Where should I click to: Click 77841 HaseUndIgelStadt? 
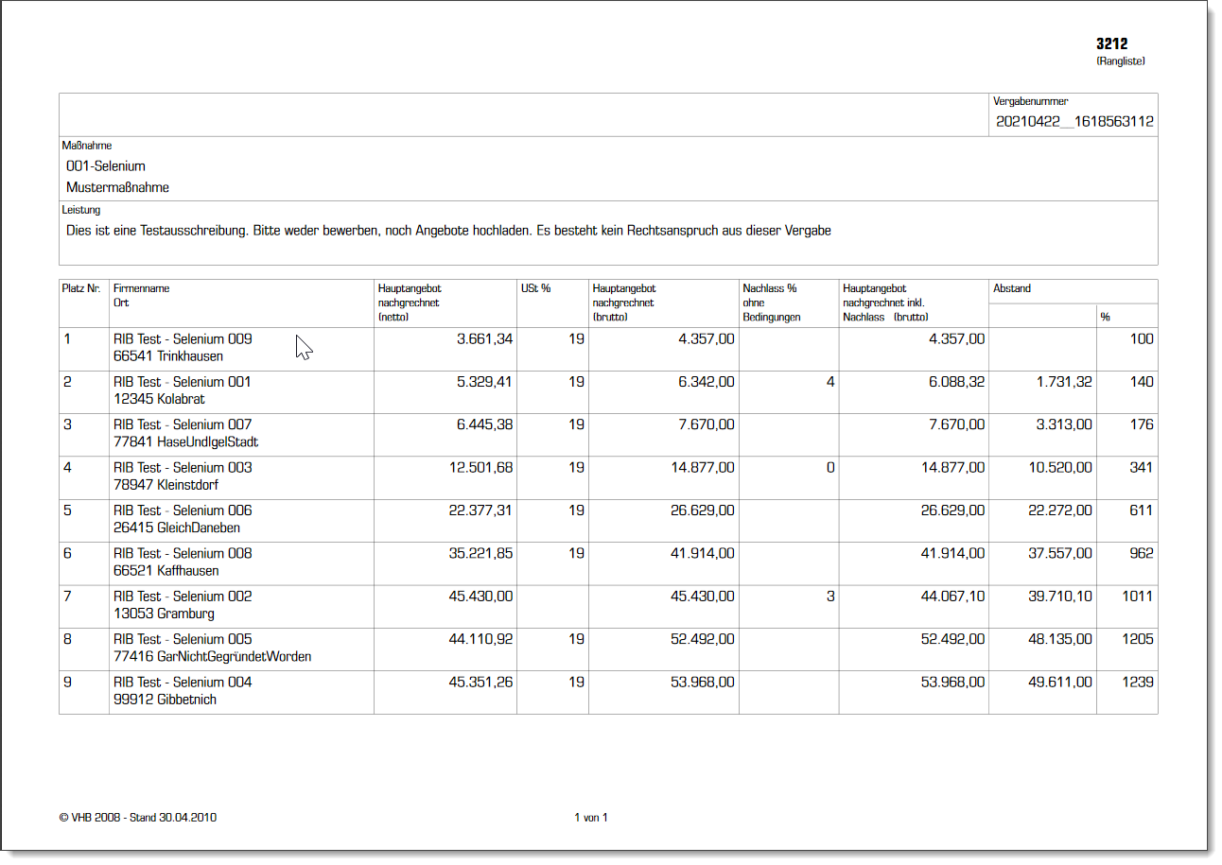point(186,441)
